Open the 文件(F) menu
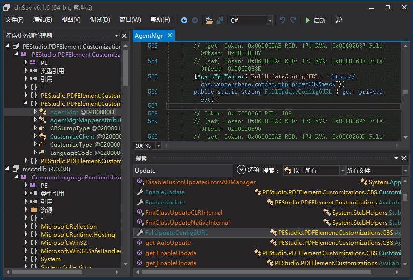Screen dimensions: 413x280 (14, 20)
